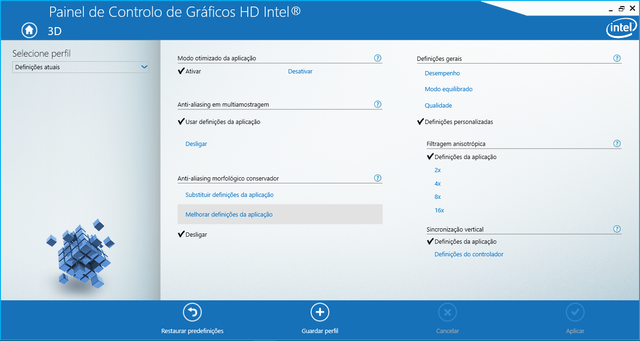The width and height of the screenshot is (640, 341).
Task: Set anisotropic filtering to 4x
Action: pos(438,184)
